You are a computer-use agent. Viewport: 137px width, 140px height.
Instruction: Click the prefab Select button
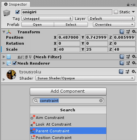click(71, 25)
